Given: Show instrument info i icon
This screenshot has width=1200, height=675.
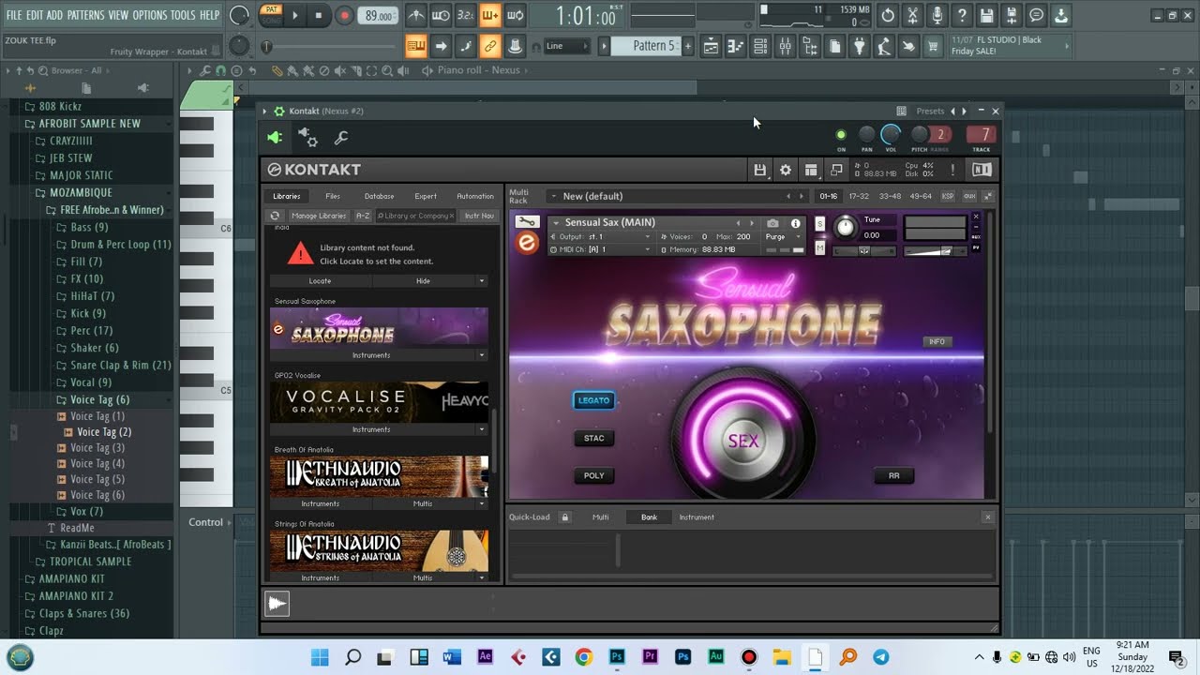Looking at the screenshot, I should click(x=796, y=223).
